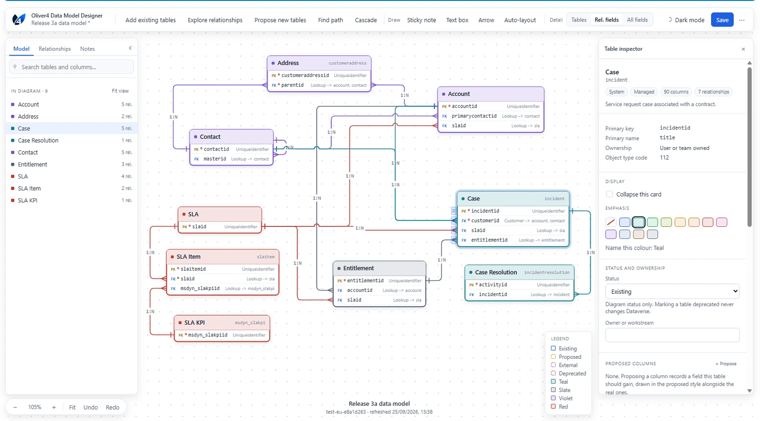Pick the Arrow drawing tool
The width and height of the screenshot is (760, 421).
[486, 20]
